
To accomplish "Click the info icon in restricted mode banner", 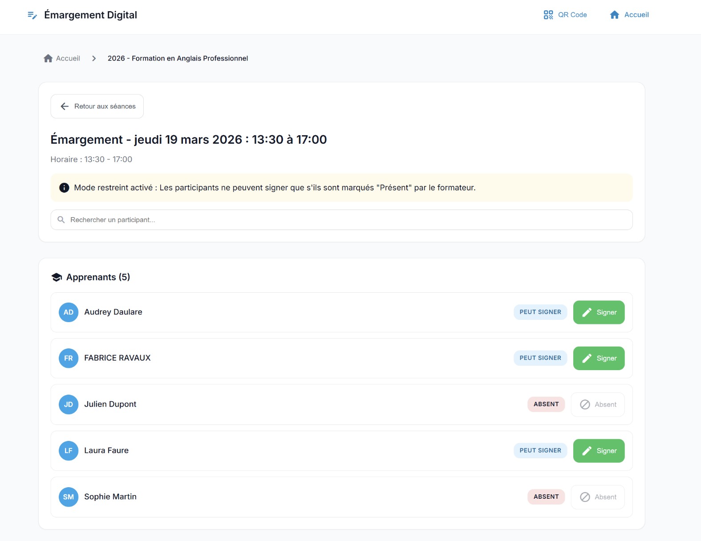I will click(x=64, y=188).
